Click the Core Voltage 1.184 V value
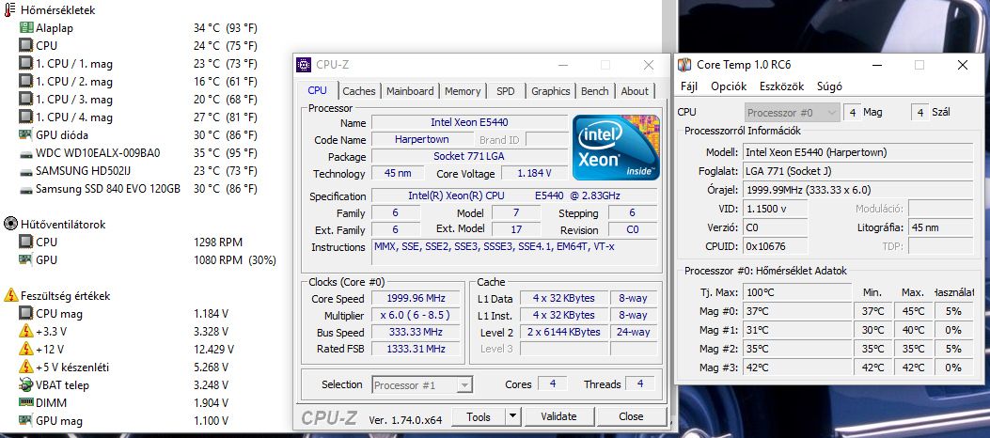 click(534, 173)
